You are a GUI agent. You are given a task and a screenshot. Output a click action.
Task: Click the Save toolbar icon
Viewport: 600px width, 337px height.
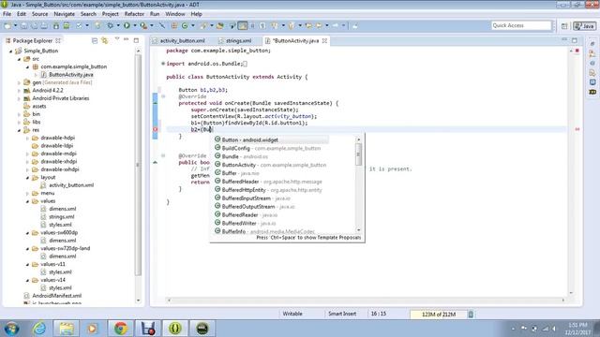coord(23,26)
